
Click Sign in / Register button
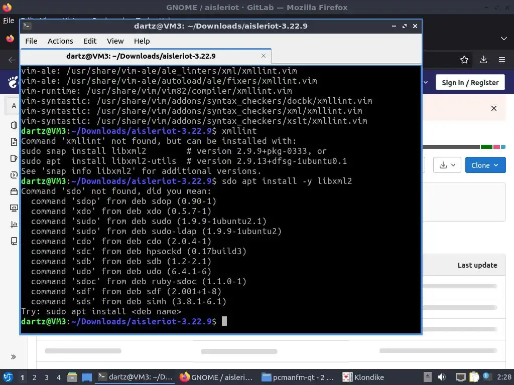click(x=470, y=83)
